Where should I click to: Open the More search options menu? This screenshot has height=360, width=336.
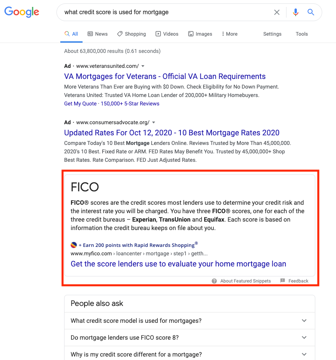230,34
